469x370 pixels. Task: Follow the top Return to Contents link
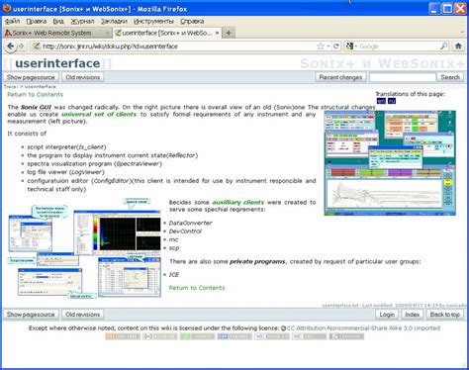tap(35, 95)
